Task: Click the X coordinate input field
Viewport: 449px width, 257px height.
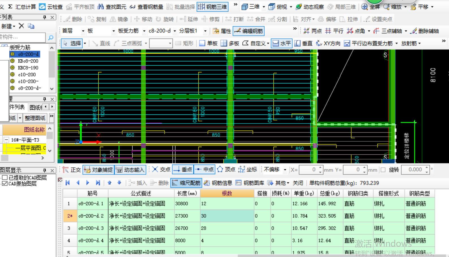Action: pos(308,170)
